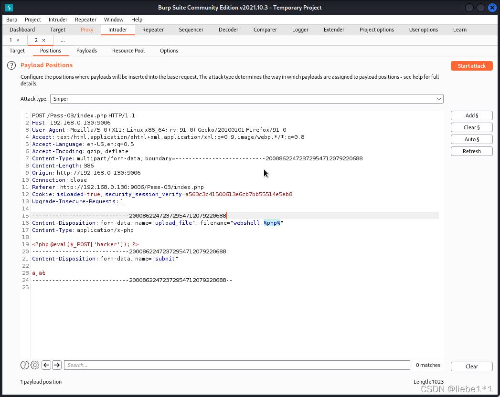This screenshot has height=397, width=500.
Task: Select Intruder attack tab 1
Action: [11, 40]
